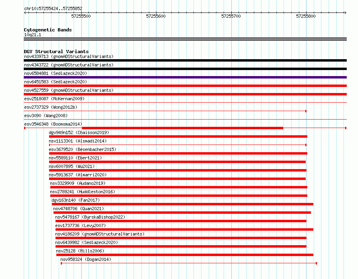Click the chr10:57255424..57255852 region label
The height and width of the screenshot is (279, 358).
click(53, 8)
